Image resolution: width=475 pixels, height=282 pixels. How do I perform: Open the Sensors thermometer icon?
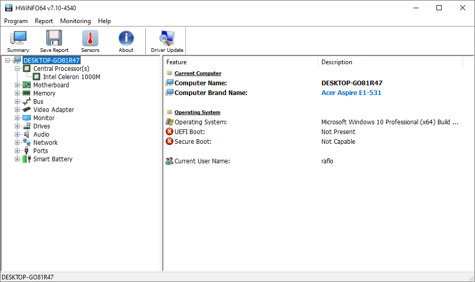tap(90, 38)
